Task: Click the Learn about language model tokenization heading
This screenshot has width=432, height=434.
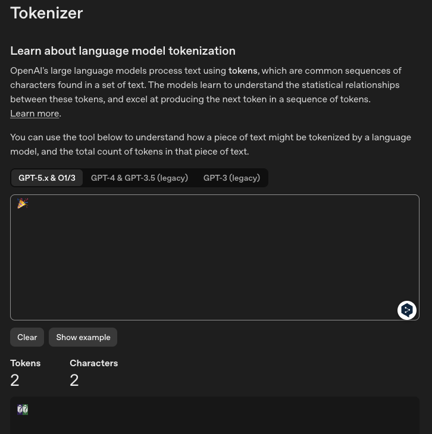Action: (x=123, y=51)
